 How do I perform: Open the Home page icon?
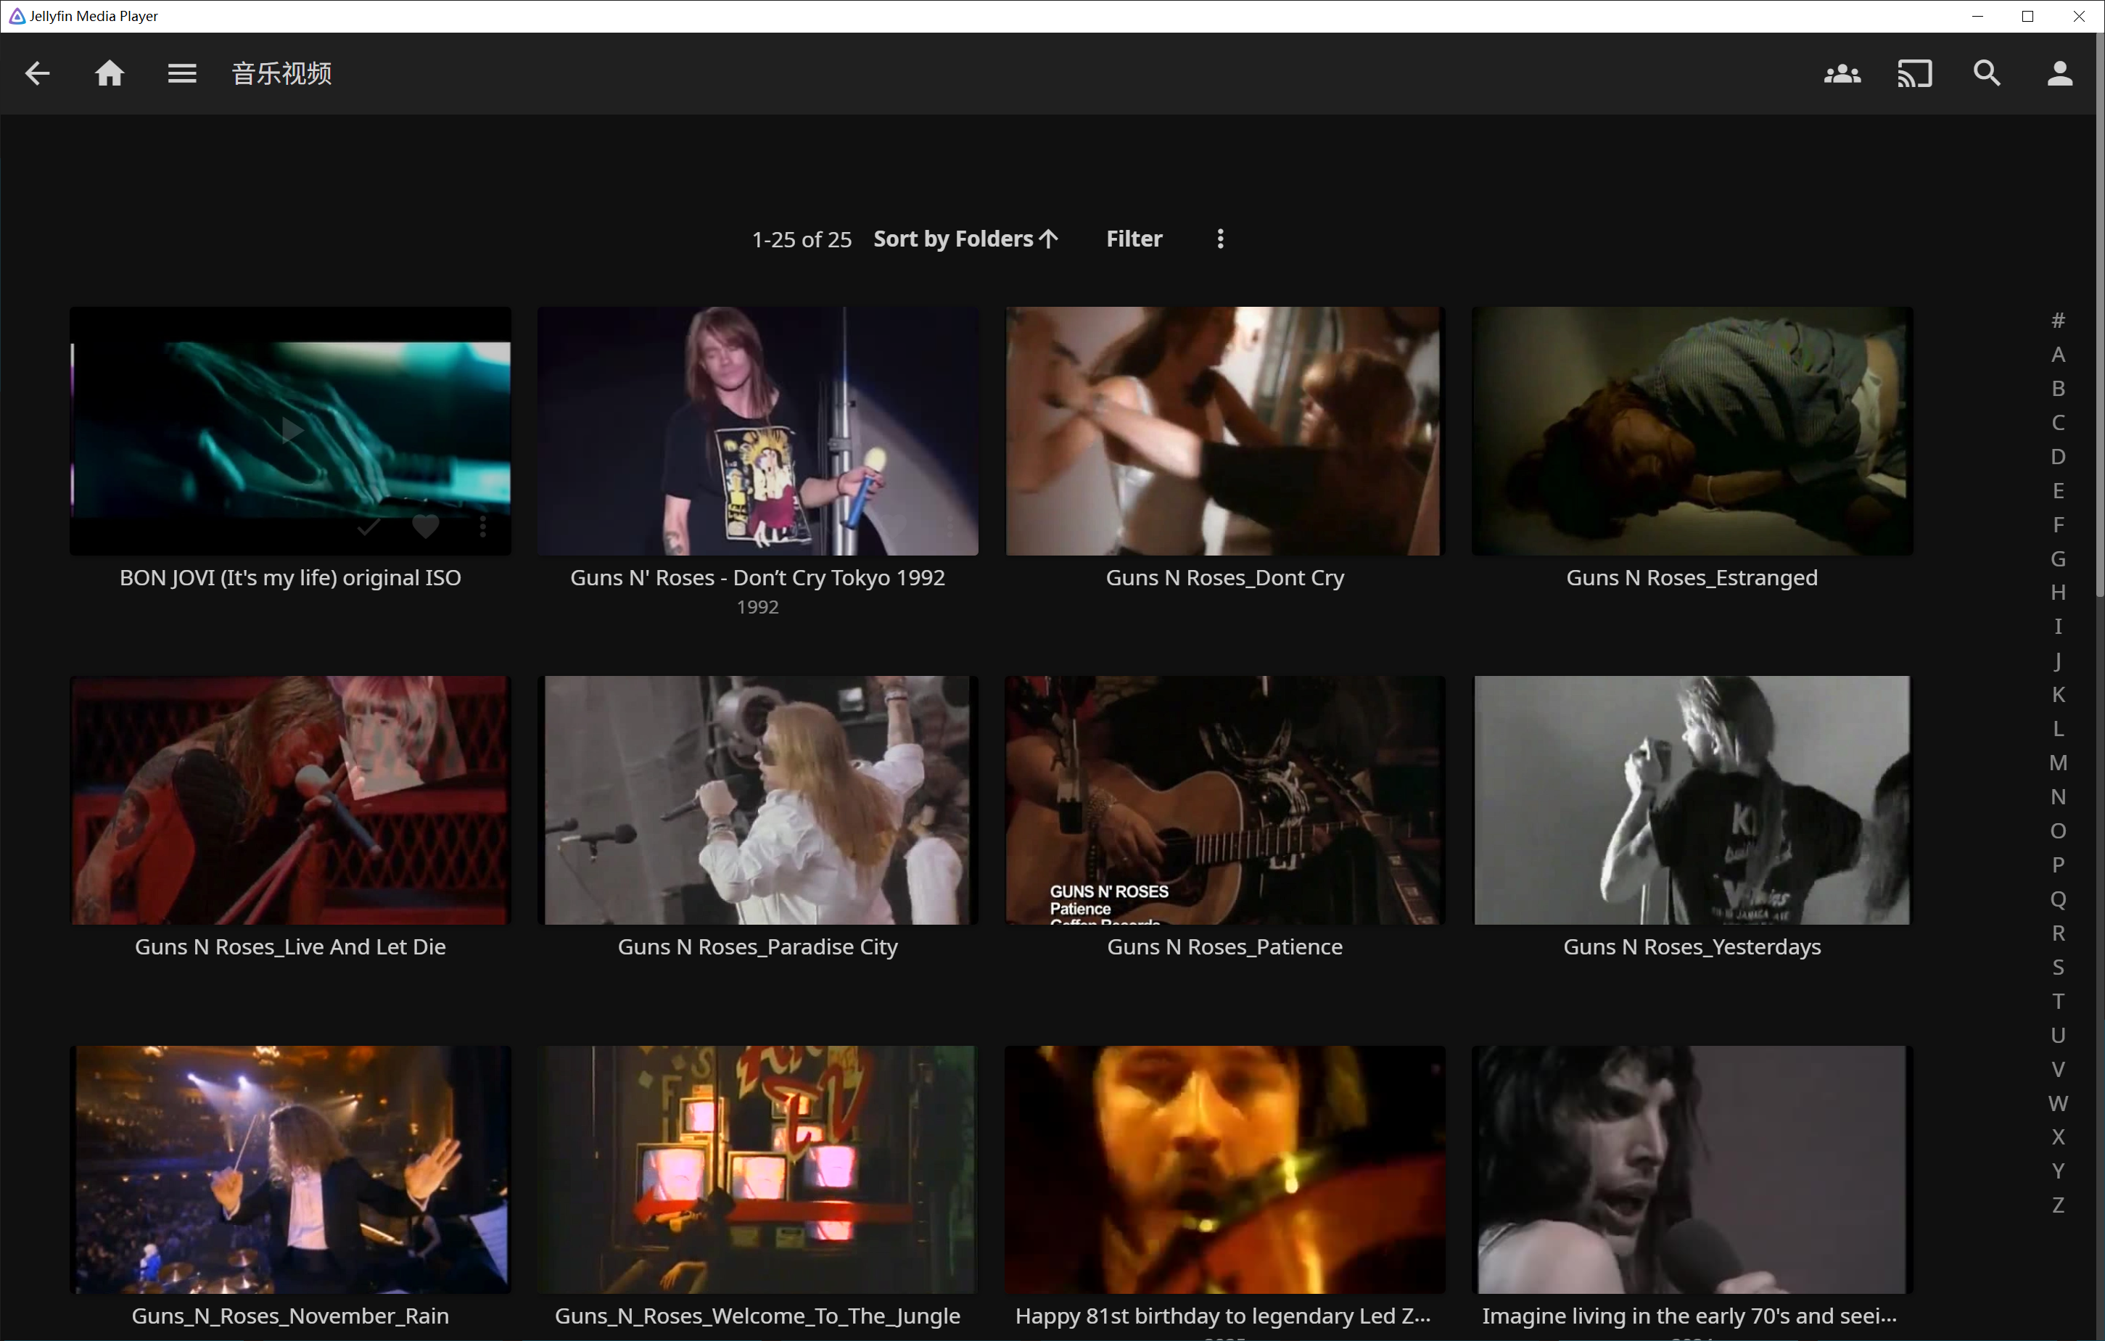pos(110,73)
